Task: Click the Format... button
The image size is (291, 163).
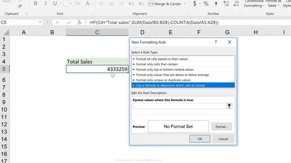Action: tap(221, 127)
